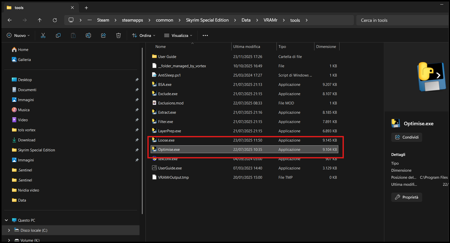Open the Ordina sort dropdown

[143, 36]
